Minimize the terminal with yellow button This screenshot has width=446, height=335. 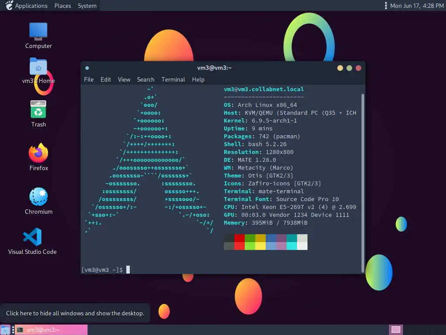click(340, 68)
